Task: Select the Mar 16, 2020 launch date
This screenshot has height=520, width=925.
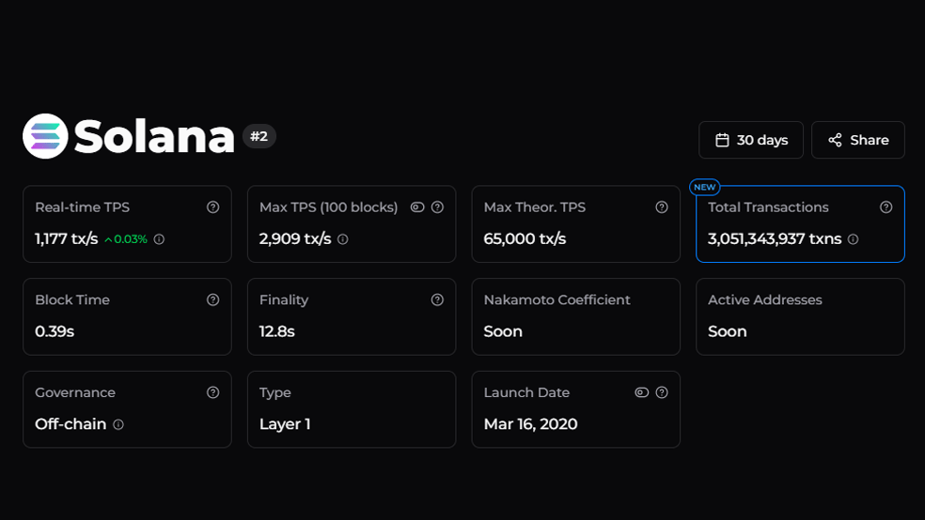Action: [x=530, y=424]
